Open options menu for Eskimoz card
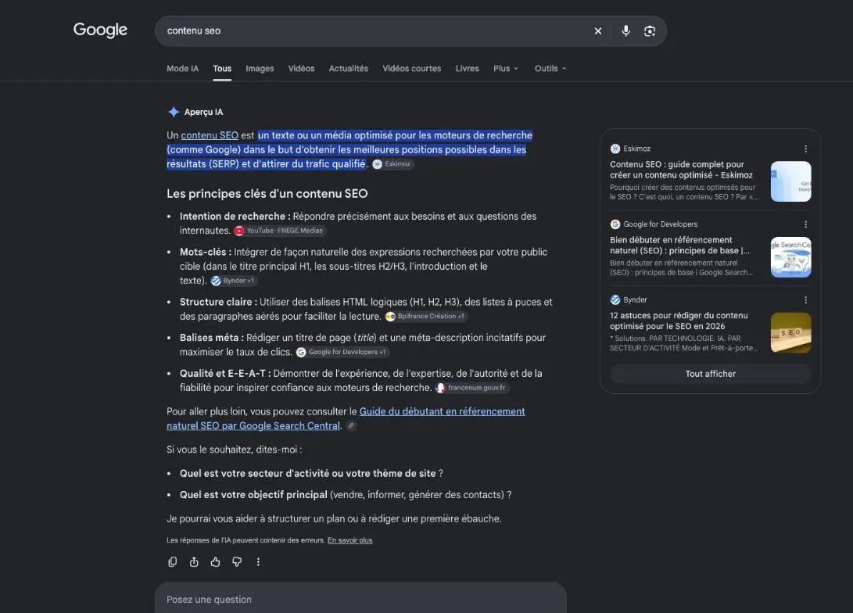 click(x=805, y=149)
